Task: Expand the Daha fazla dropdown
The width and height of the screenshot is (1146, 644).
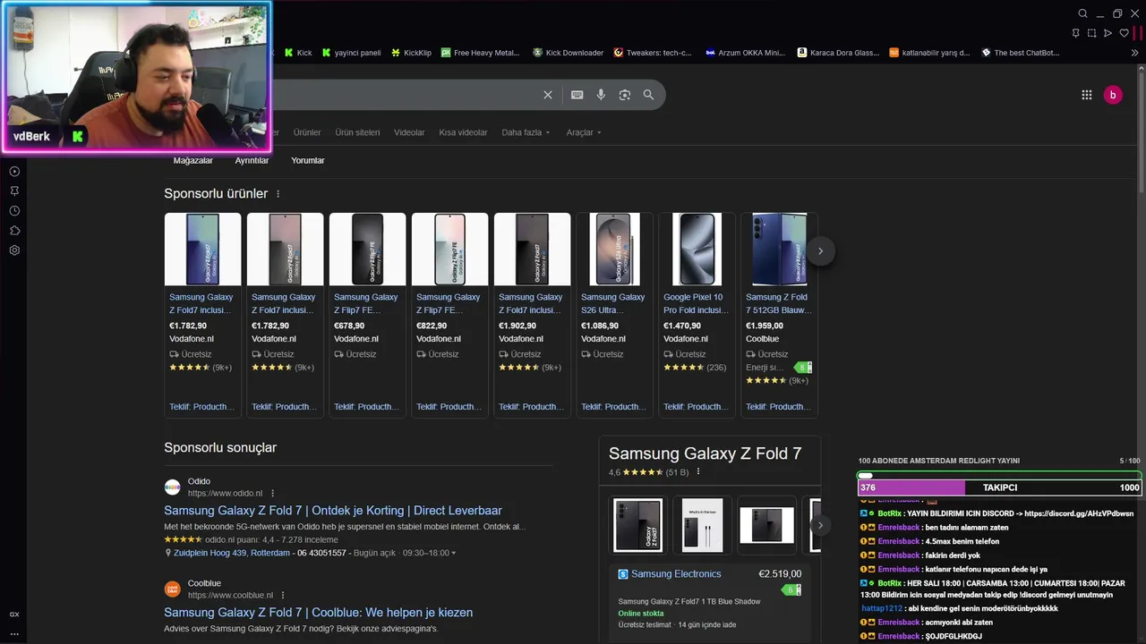Action: coord(526,132)
